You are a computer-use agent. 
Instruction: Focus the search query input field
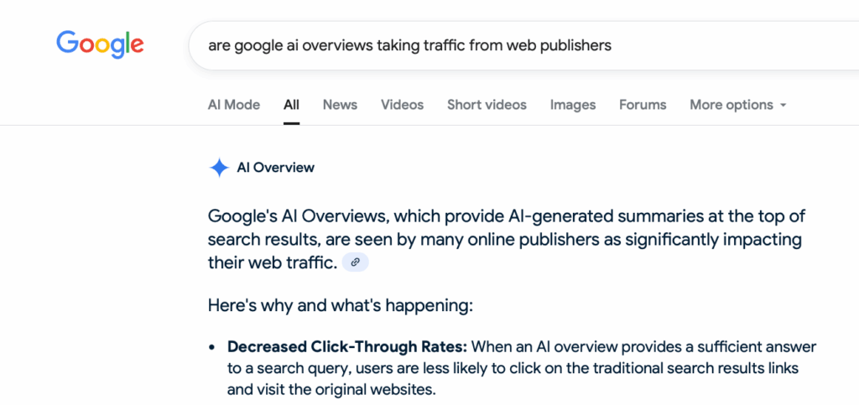(503, 45)
